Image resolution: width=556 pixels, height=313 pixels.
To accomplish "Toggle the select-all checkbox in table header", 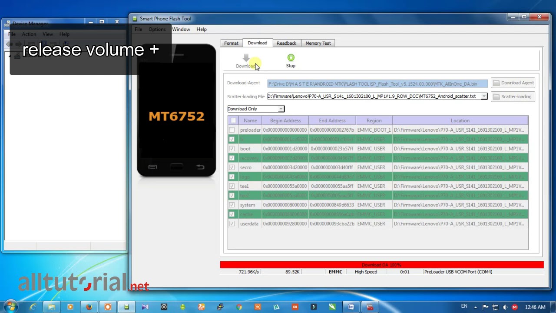I will pos(233,121).
